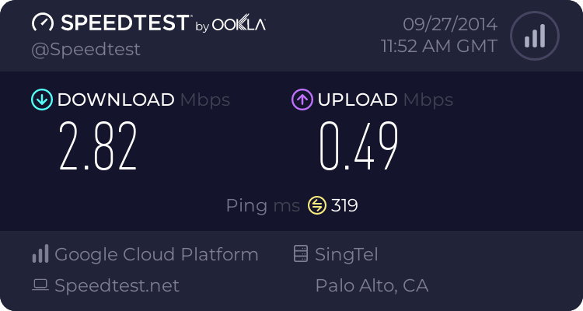Click the bar chart icon beside Google Cloud Platform
583x311 pixels.
click(x=40, y=254)
